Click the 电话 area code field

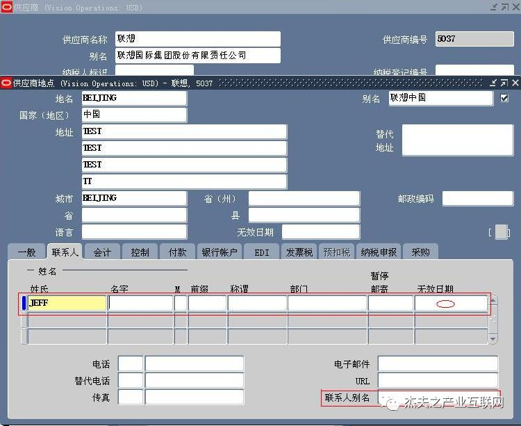(x=131, y=363)
